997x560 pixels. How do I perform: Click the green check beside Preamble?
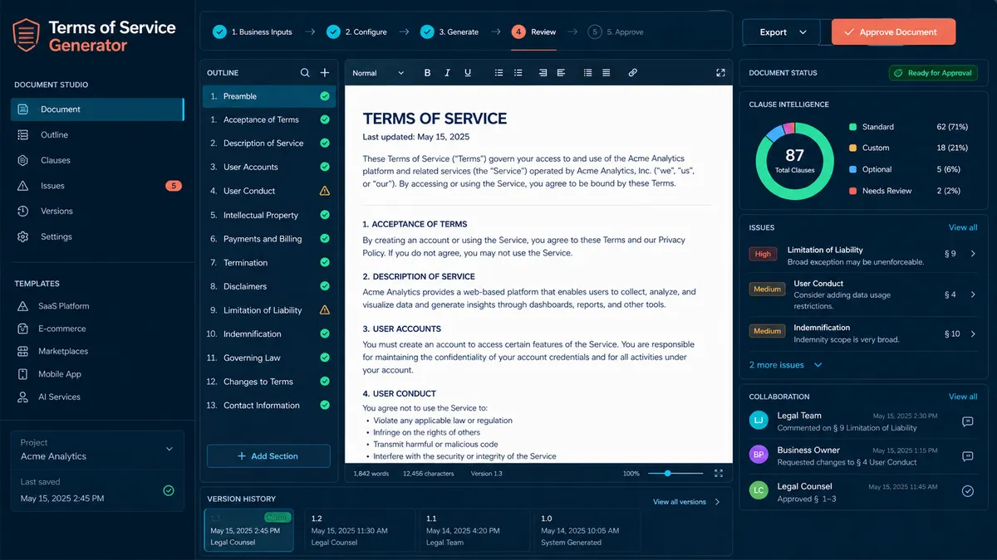tap(325, 96)
